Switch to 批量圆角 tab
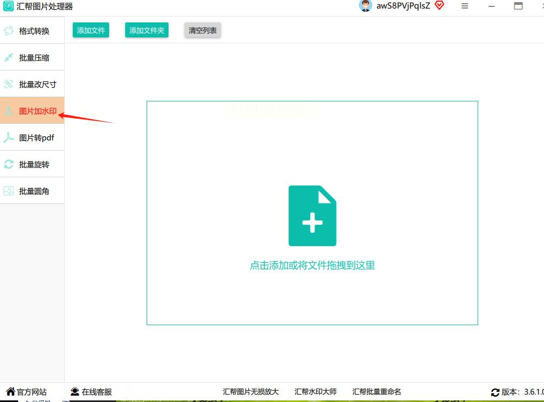This screenshot has height=402, width=544. tap(32, 191)
